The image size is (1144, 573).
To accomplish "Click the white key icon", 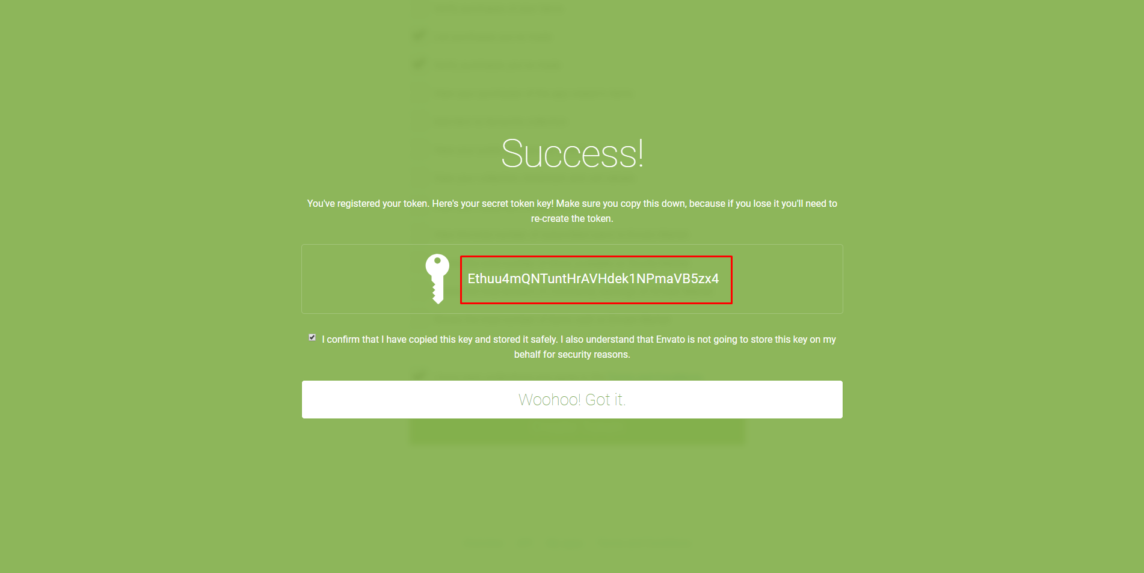I will (x=437, y=279).
